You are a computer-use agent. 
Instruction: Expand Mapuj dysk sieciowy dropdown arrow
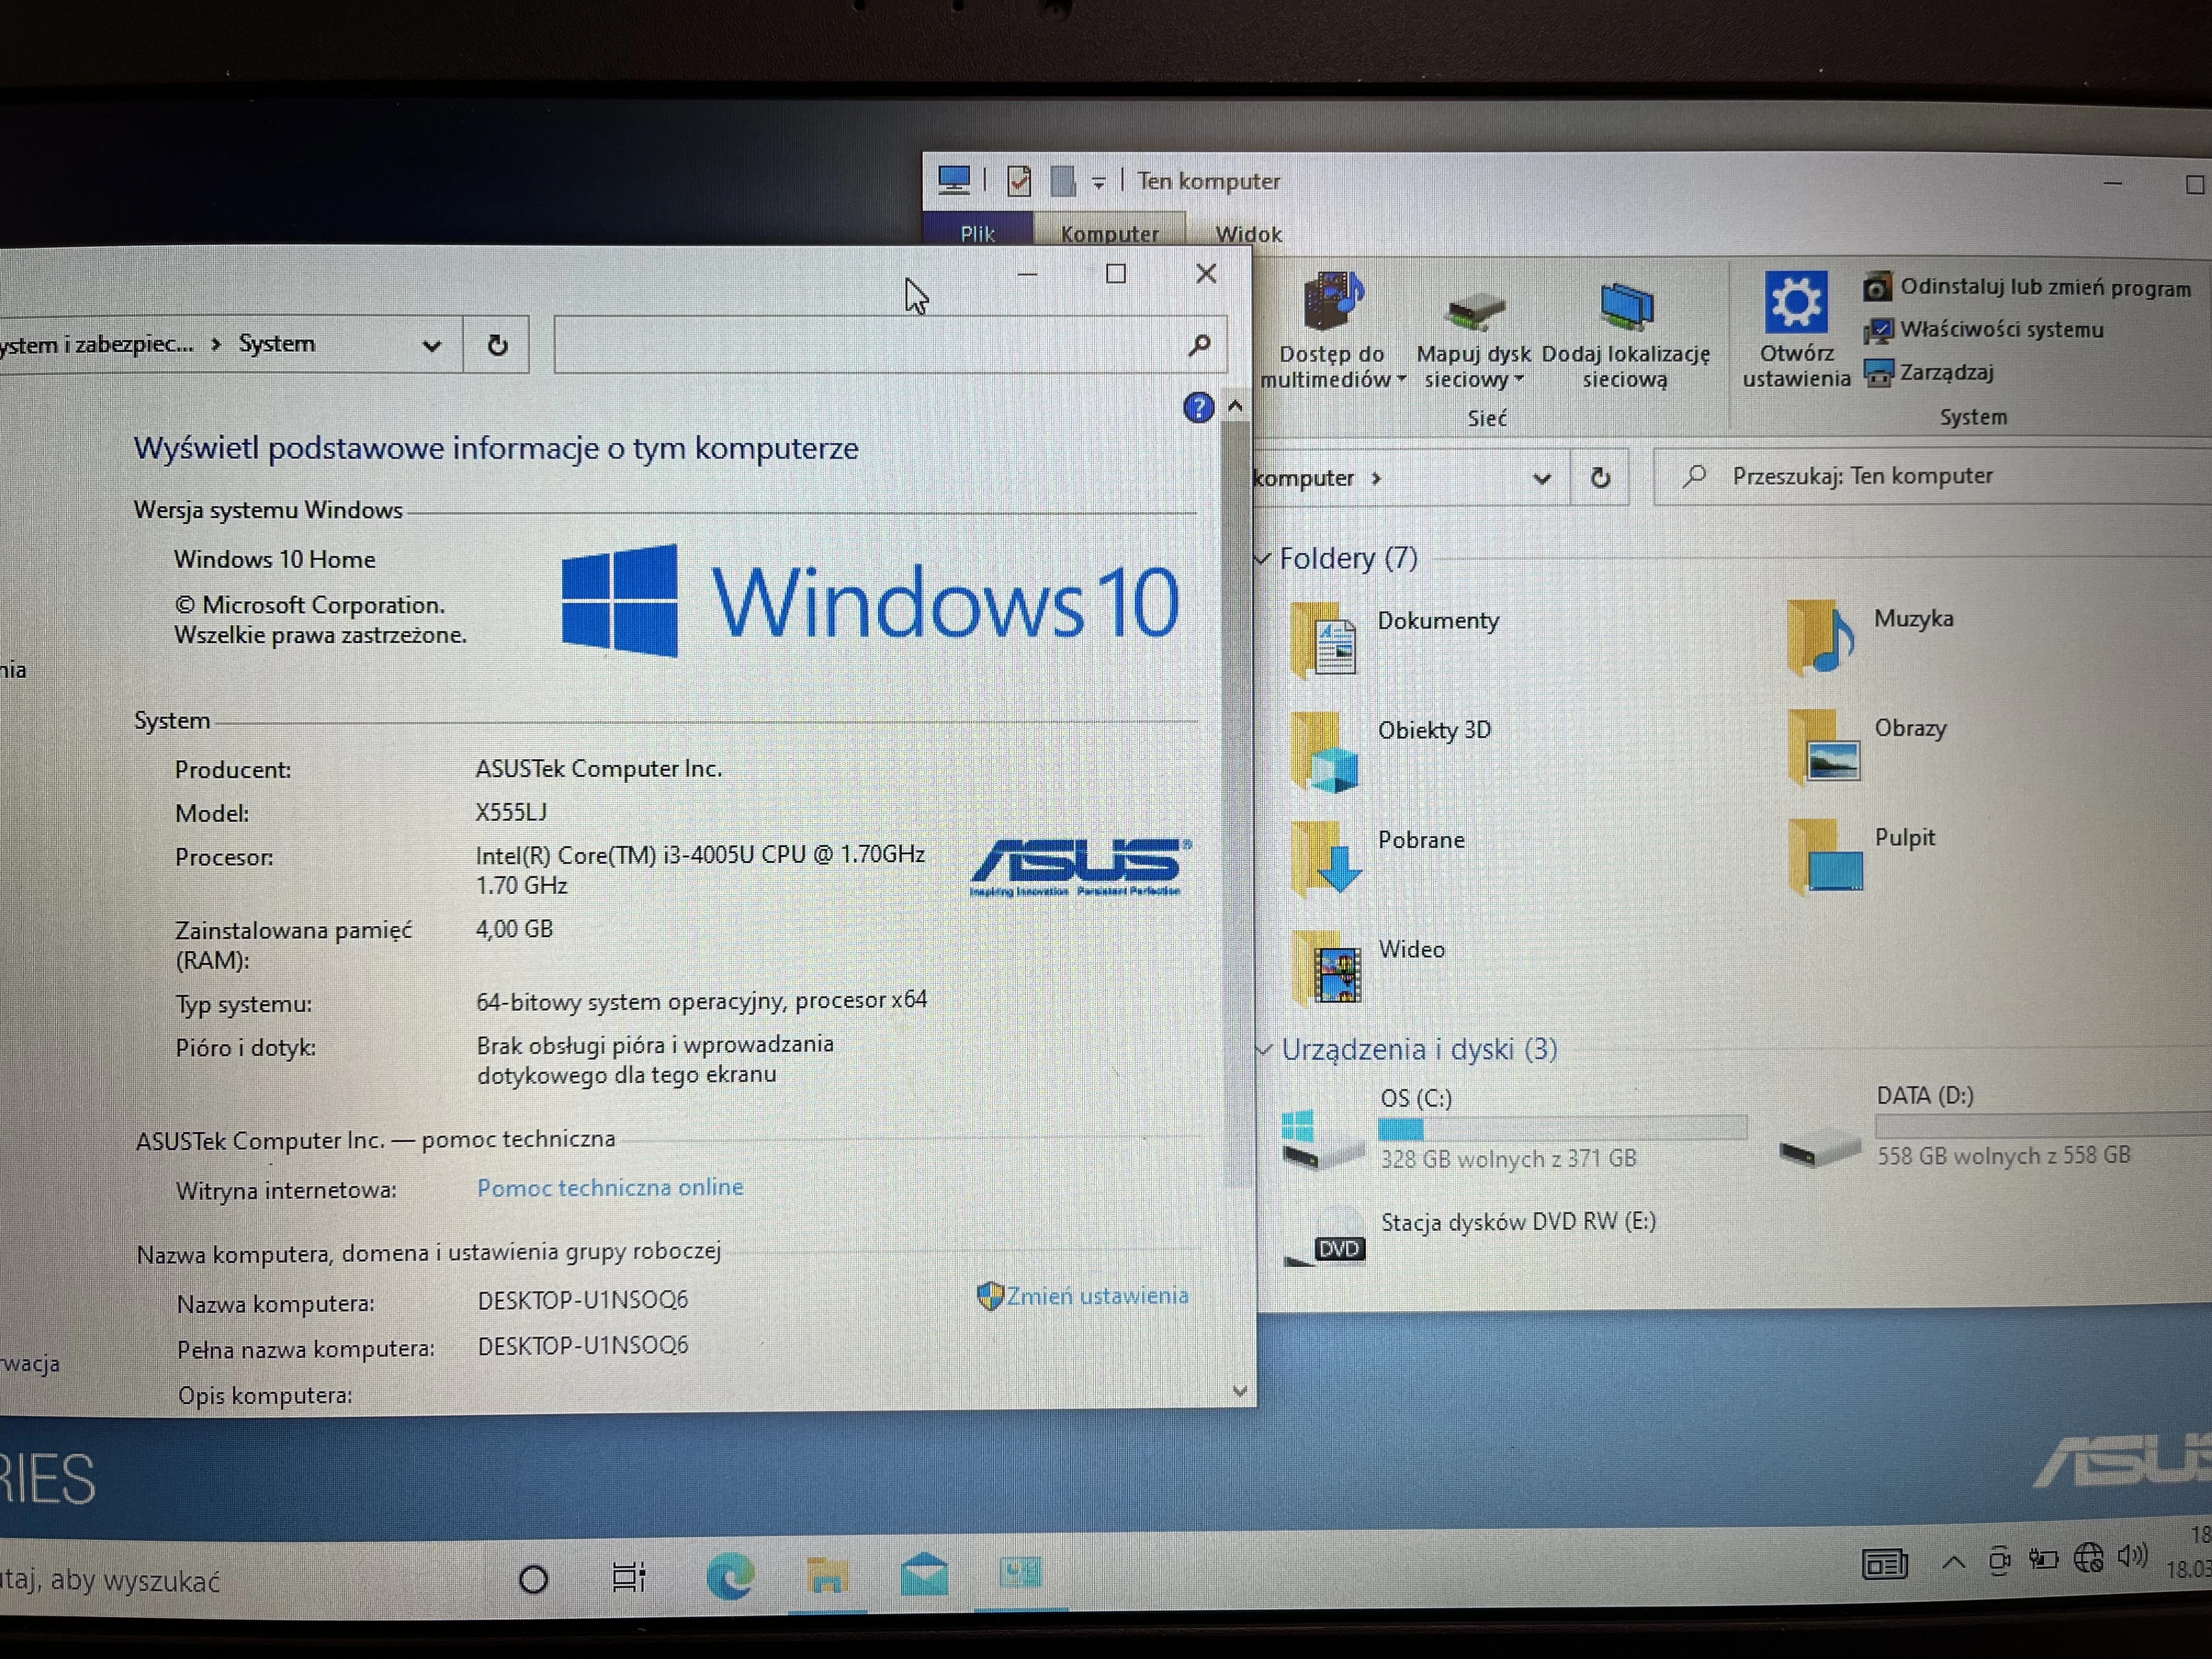coord(1519,379)
